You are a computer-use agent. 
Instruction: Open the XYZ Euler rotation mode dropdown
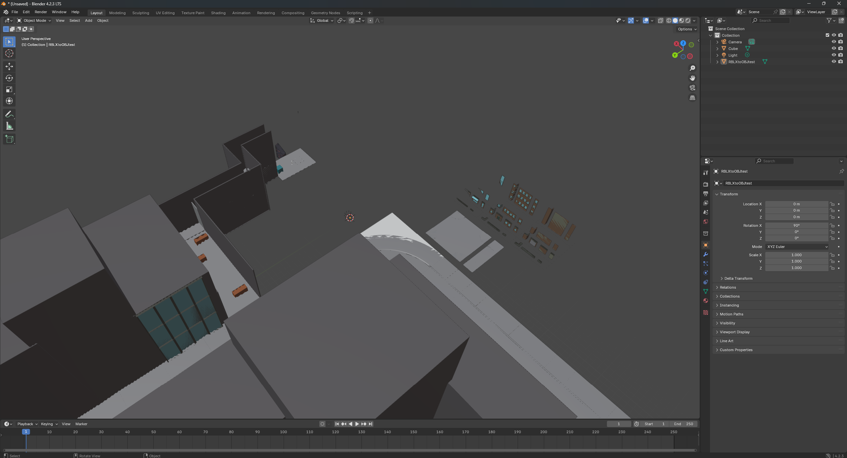[x=797, y=247]
